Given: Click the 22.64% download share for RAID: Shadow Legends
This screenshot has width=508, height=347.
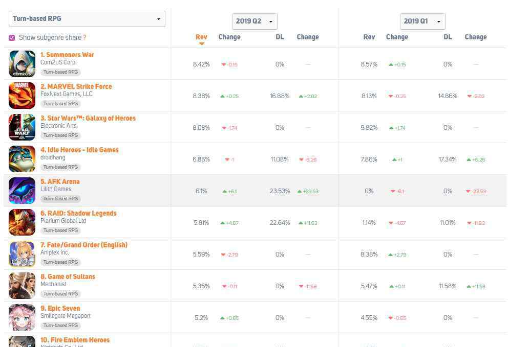Looking at the screenshot, I should click(x=280, y=223).
